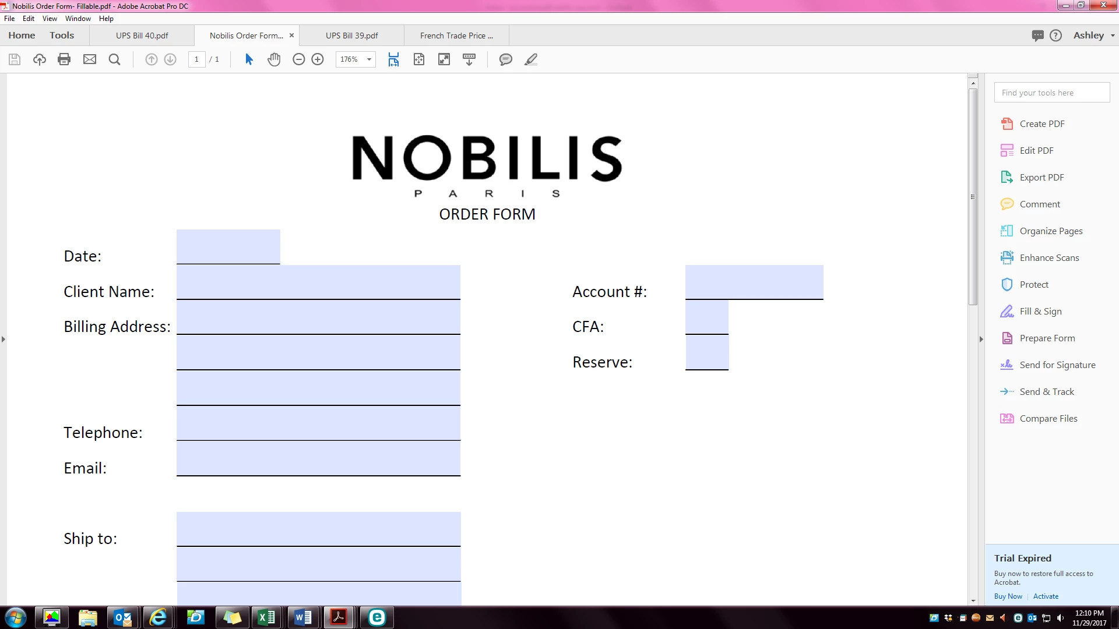
Task: Collapse the right tools pane arrow
Action: pos(981,339)
